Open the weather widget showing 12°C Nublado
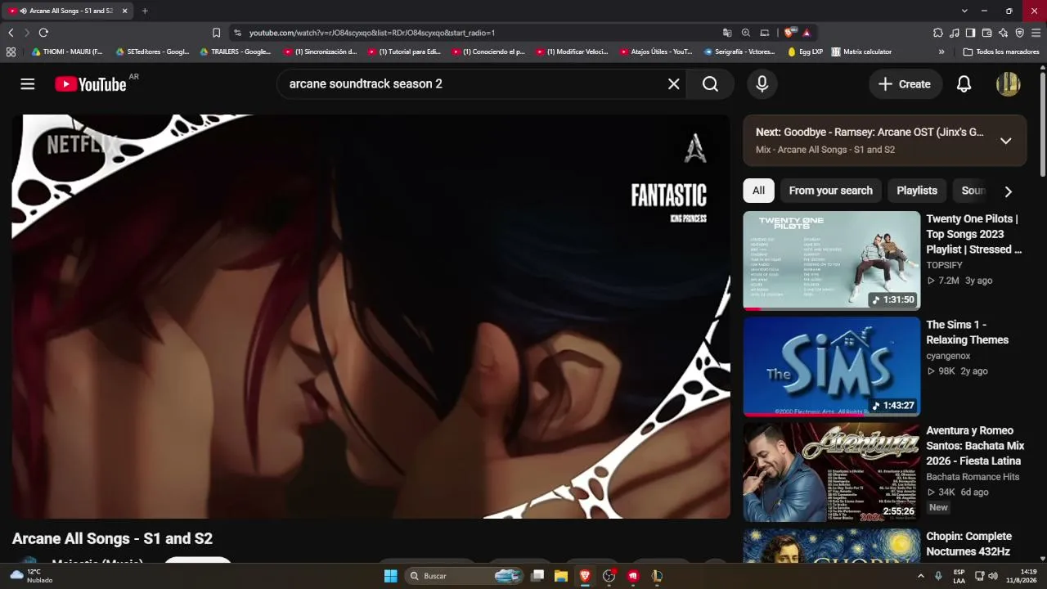This screenshot has width=1047, height=589. point(31,576)
